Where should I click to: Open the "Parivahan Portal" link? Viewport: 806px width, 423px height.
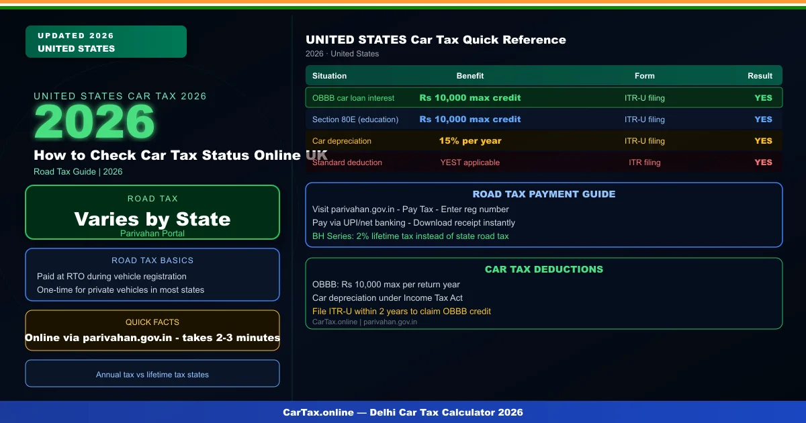(x=152, y=234)
